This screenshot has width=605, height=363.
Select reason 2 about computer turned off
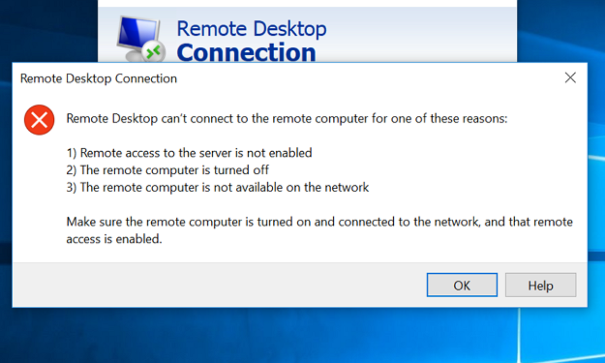point(167,170)
